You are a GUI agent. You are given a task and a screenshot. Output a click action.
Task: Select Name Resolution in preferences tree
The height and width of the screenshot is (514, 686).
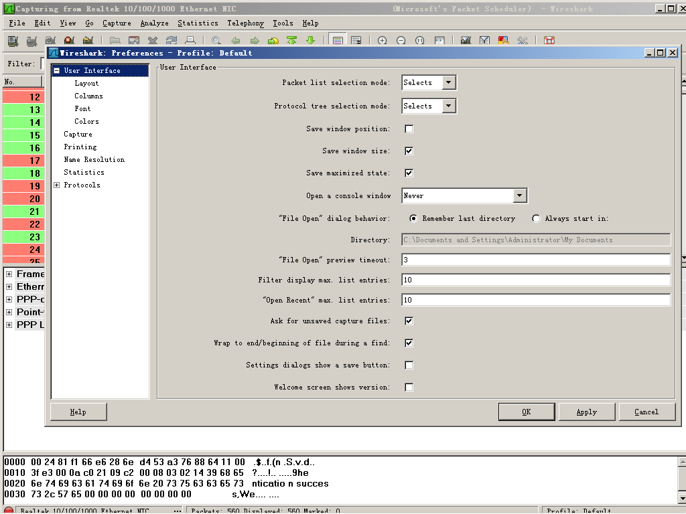[x=94, y=159]
